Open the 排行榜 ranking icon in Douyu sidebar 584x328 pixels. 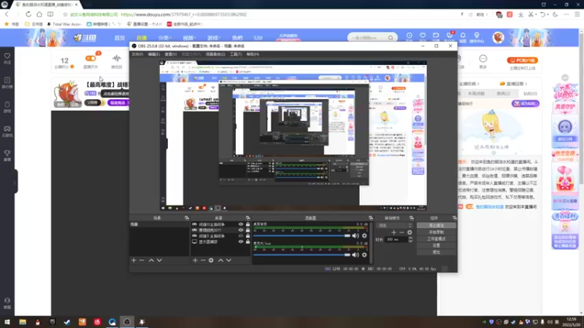(x=7, y=82)
